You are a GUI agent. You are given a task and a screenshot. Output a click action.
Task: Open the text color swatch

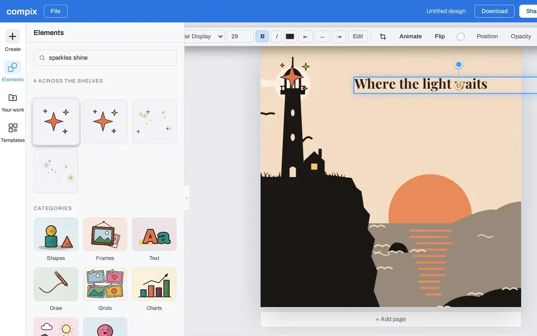point(290,36)
